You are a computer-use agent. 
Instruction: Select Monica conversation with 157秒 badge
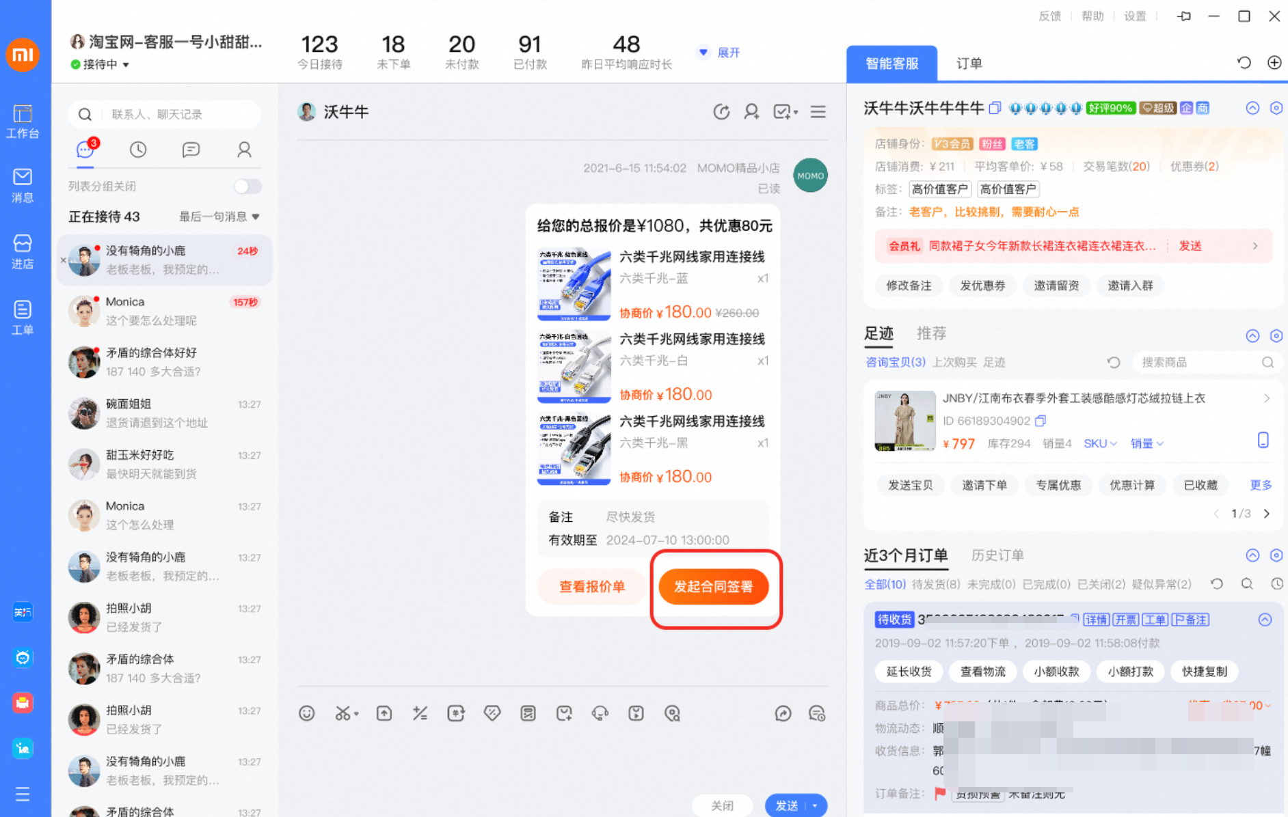tap(165, 311)
